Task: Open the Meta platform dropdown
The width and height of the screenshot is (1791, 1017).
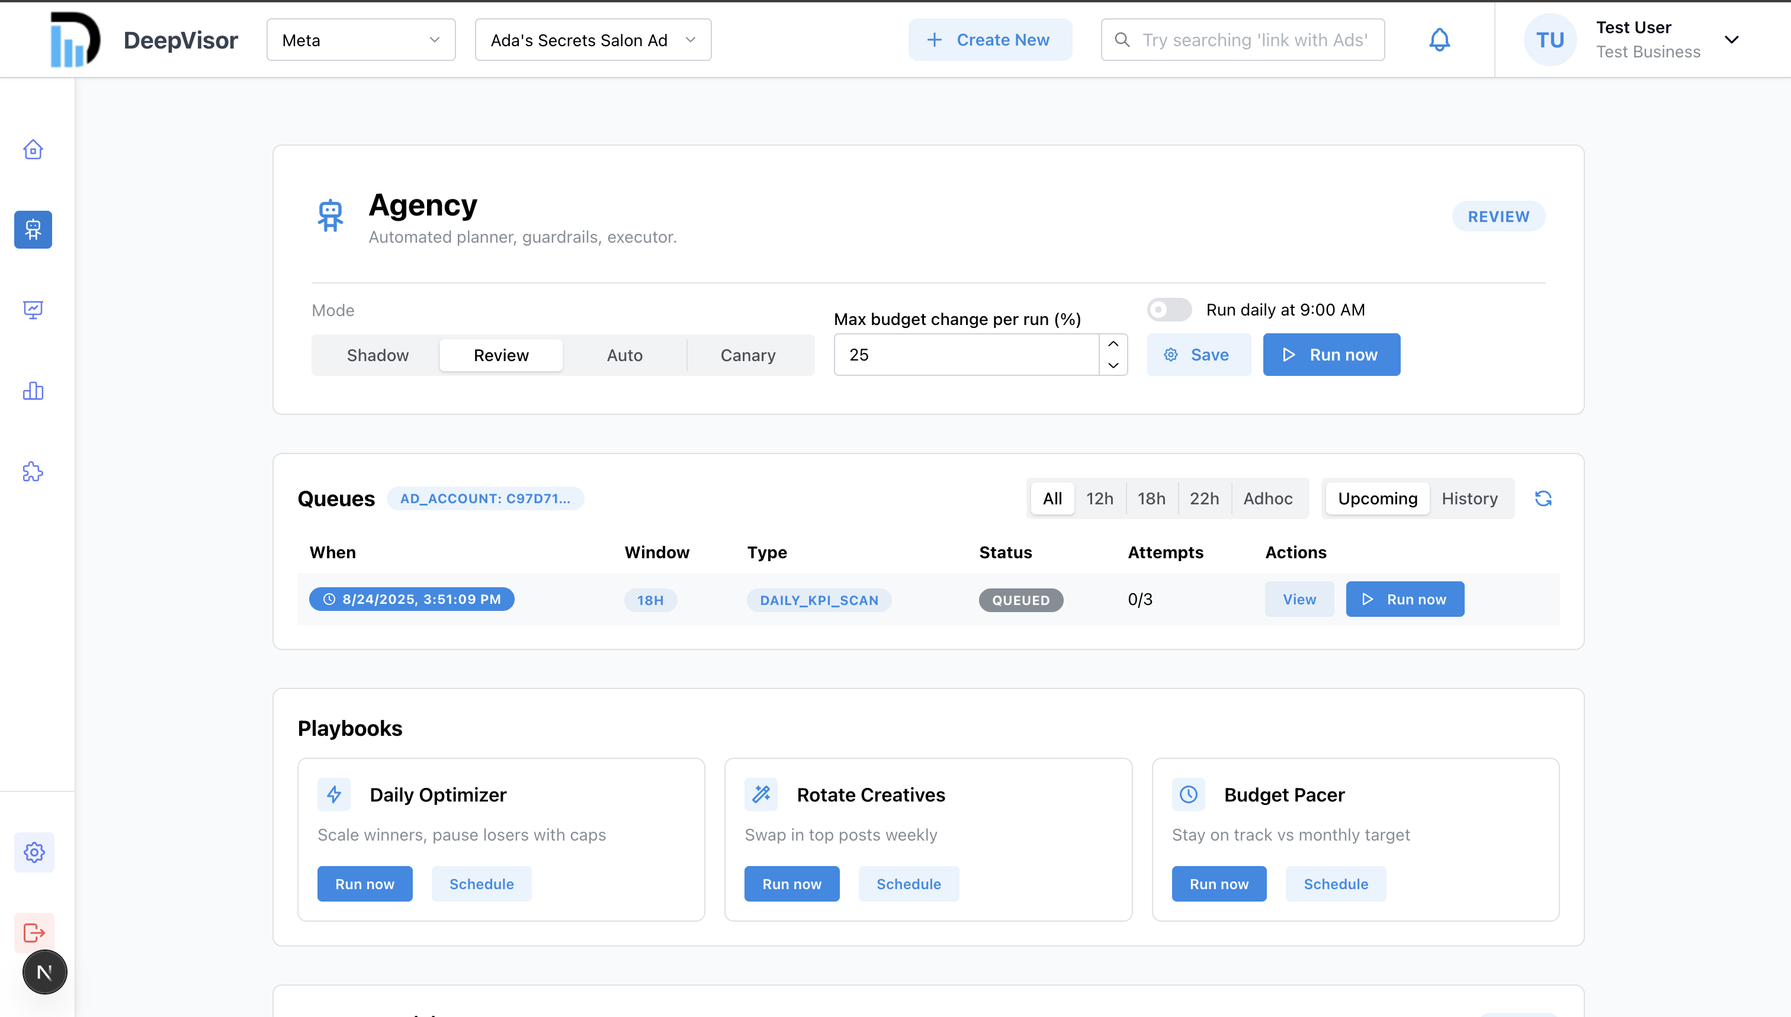Action: [x=361, y=40]
